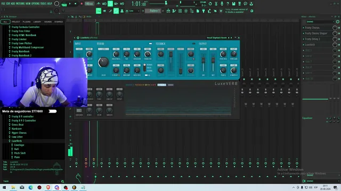Expand Fruity Stereo Shaper slot menu
341x191 pixels.
click(x=304, y=33)
